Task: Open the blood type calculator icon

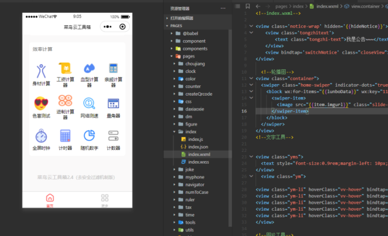Action: coord(89,69)
